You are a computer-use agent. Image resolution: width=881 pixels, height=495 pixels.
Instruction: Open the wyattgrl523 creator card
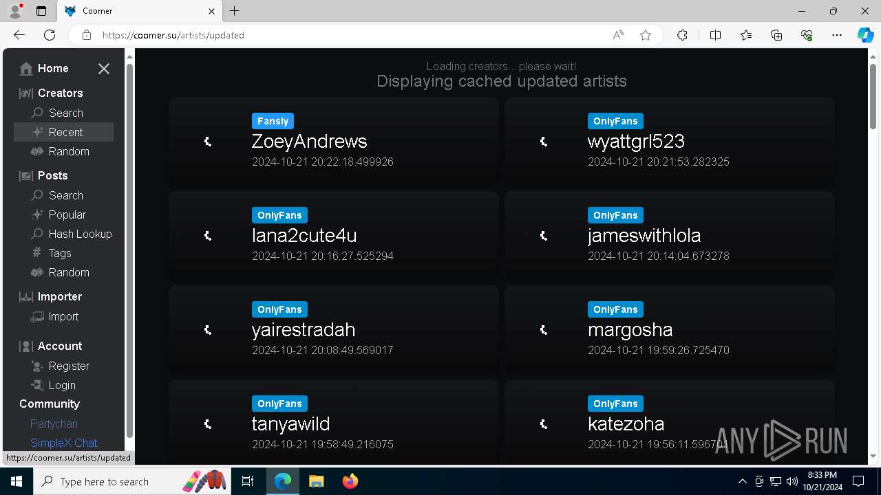[x=670, y=142]
